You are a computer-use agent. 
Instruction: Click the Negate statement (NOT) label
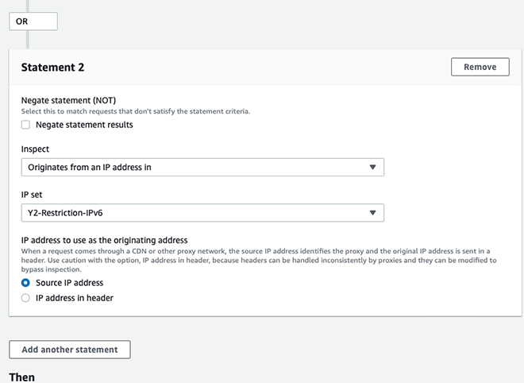68,100
